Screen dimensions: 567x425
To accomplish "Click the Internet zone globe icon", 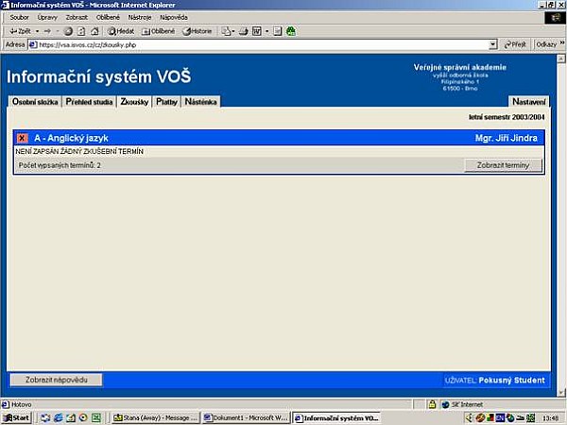I will click(446, 405).
